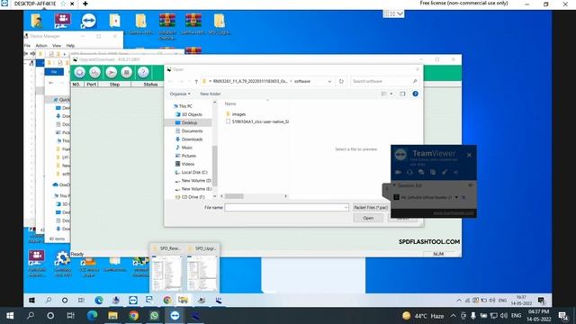The image size is (576, 324).
Task: Click the TeamViewer video camera icon in panel
Action: pos(398,172)
